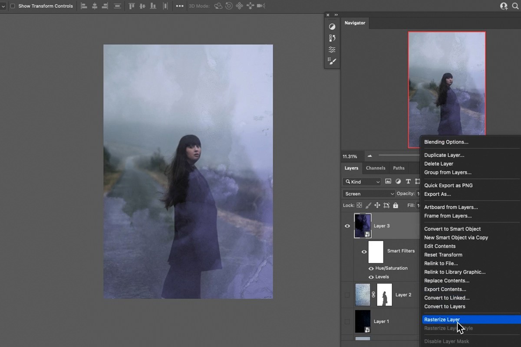
Task: Switch to the Paths tab
Action: (x=399, y=168)
